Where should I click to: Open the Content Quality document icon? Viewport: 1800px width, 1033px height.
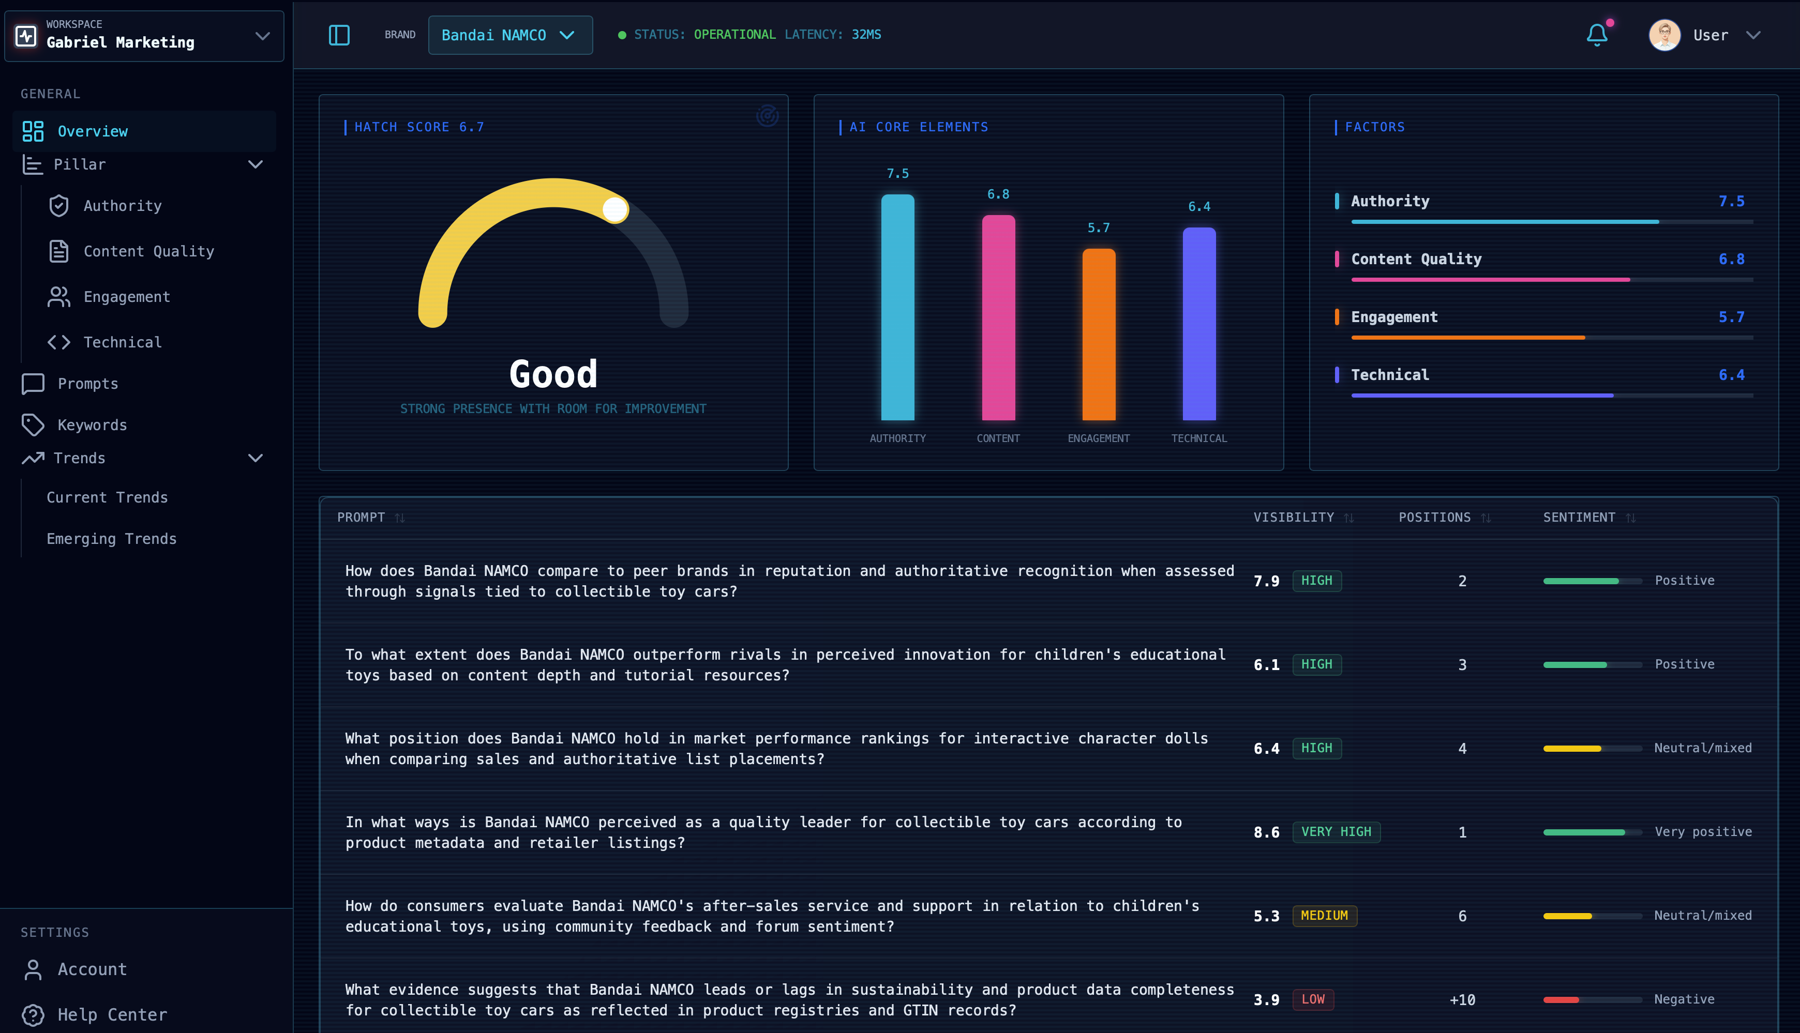click(x=59, y=250)
